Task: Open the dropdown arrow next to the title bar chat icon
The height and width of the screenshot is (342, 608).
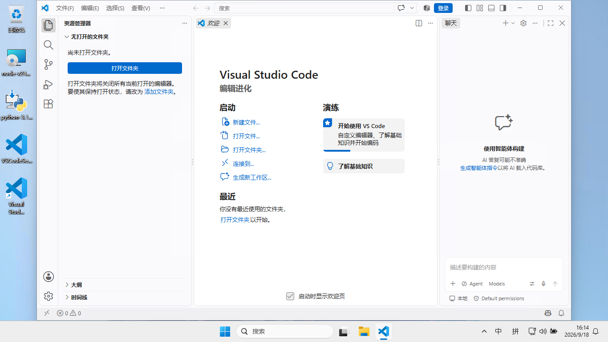Action: [x=412, y=8]
